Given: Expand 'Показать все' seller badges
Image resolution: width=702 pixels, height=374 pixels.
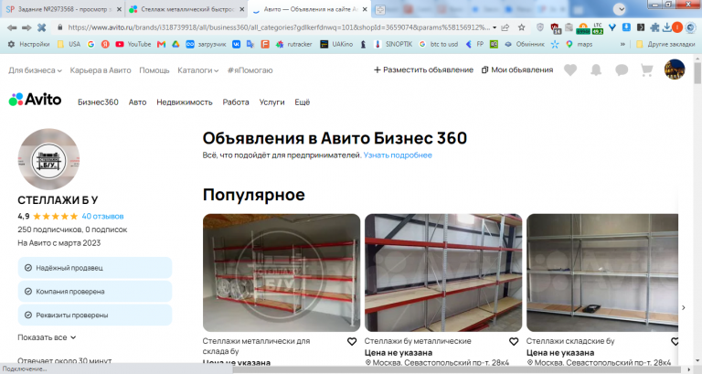Looking at the screenshot, I should pyautogui.click(x=47, y=337).
